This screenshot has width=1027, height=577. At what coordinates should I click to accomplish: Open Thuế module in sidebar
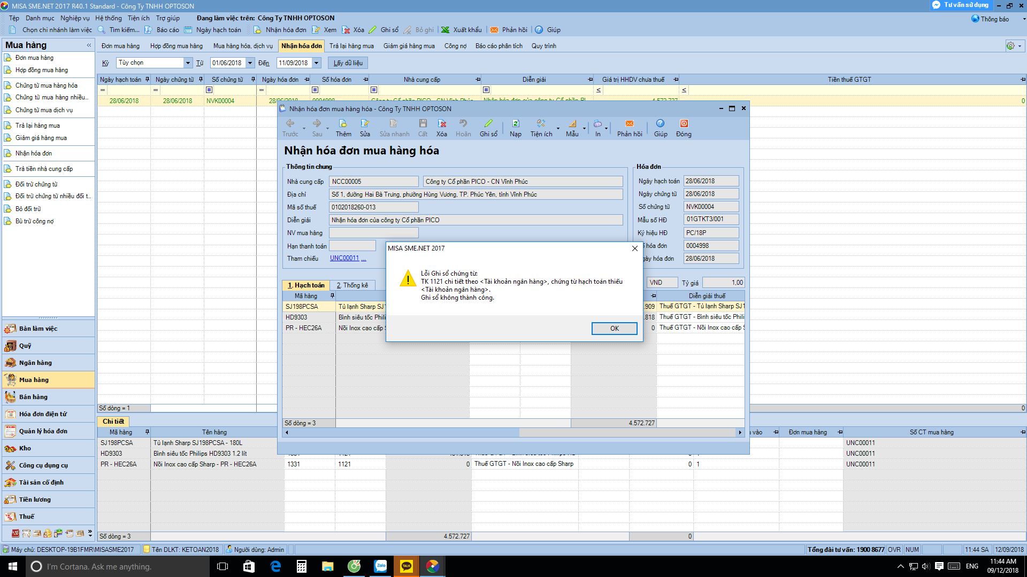[x=48, y=517]
